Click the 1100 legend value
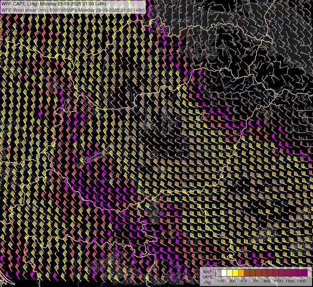Image resolution: width=313 pixels, height=287 pixels. [x=278, y=281]
